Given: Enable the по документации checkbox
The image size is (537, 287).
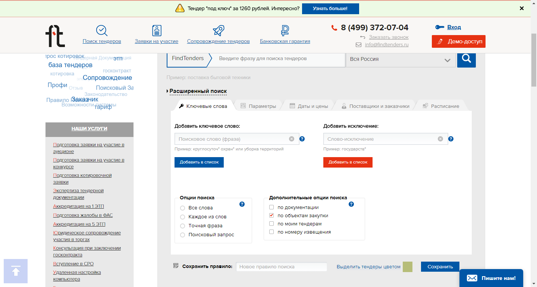Looking at the screenshot, I should (271, 207).
